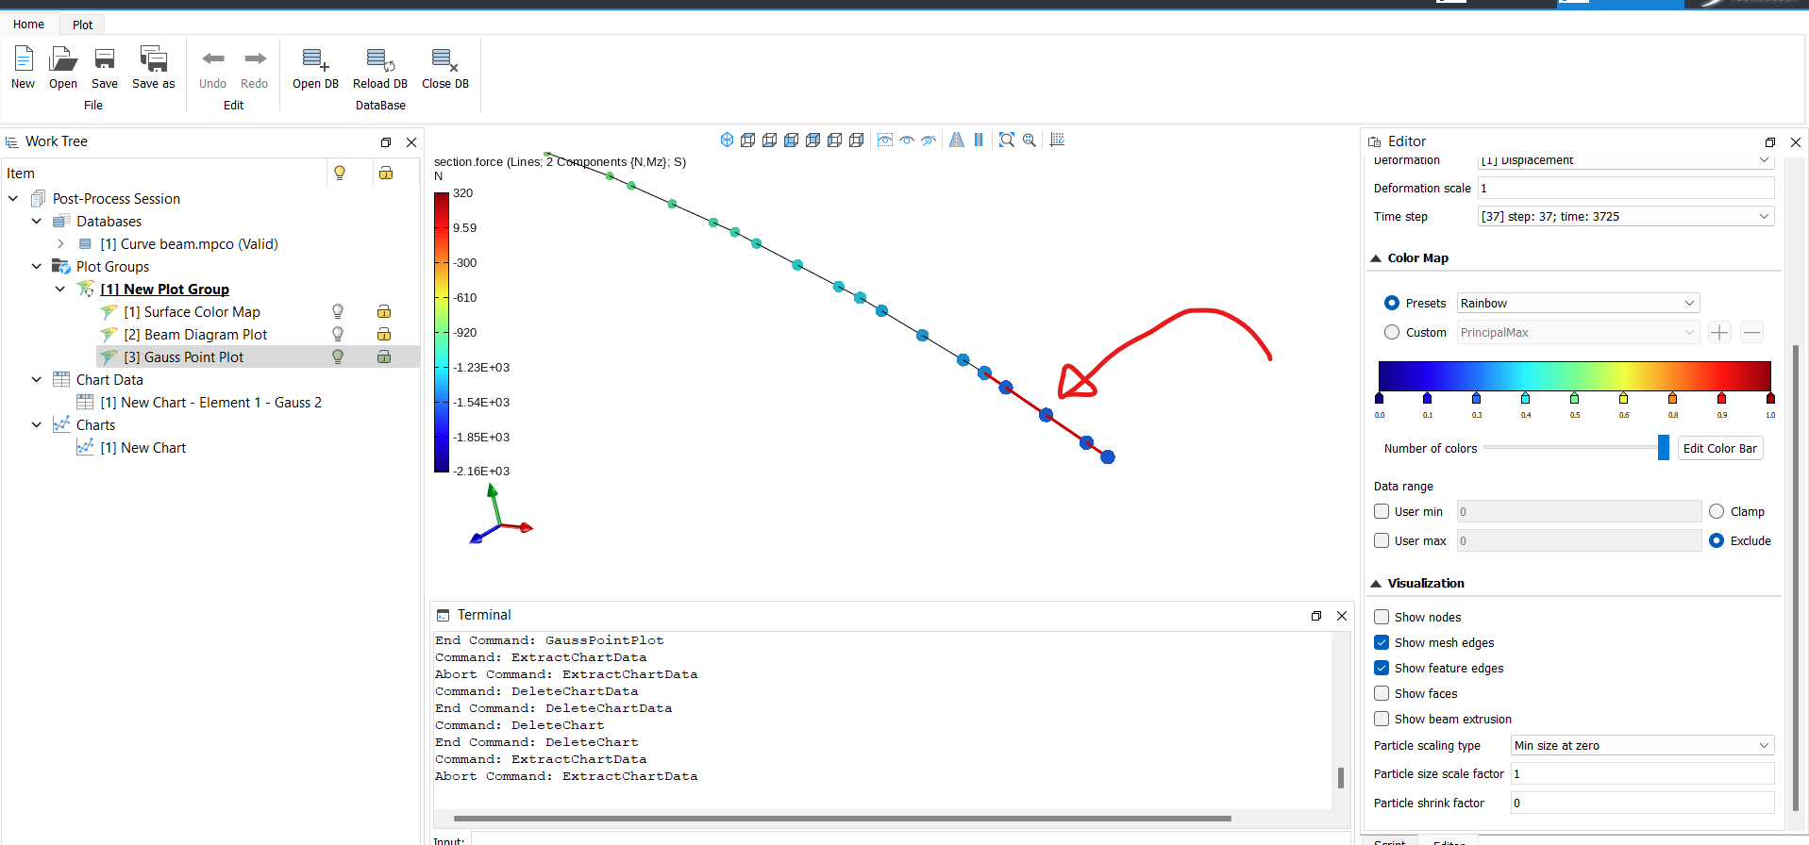This screenshot has width=1809, height=845.
Task: Expand the Curve beam.mpco database node
Action: [x=60, y=243]
